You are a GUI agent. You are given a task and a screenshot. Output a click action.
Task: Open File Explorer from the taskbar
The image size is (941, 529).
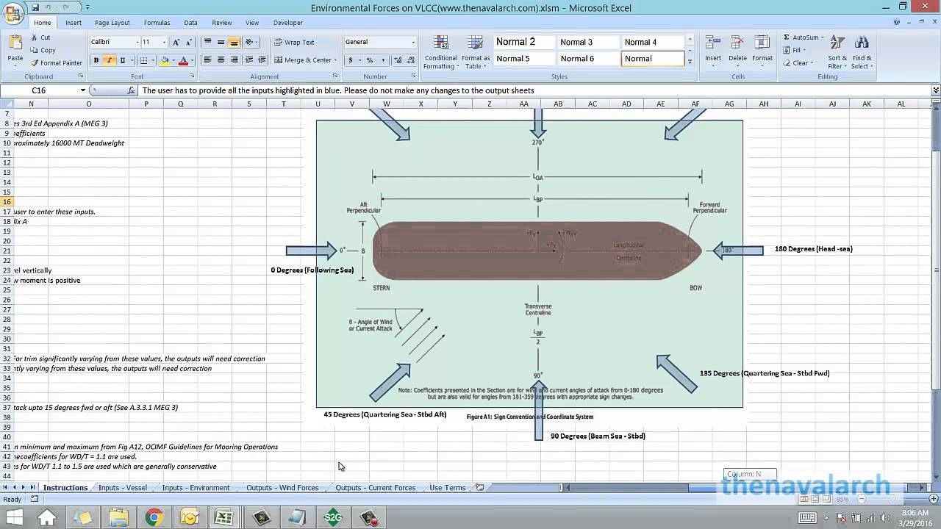[x=118, y=518]
